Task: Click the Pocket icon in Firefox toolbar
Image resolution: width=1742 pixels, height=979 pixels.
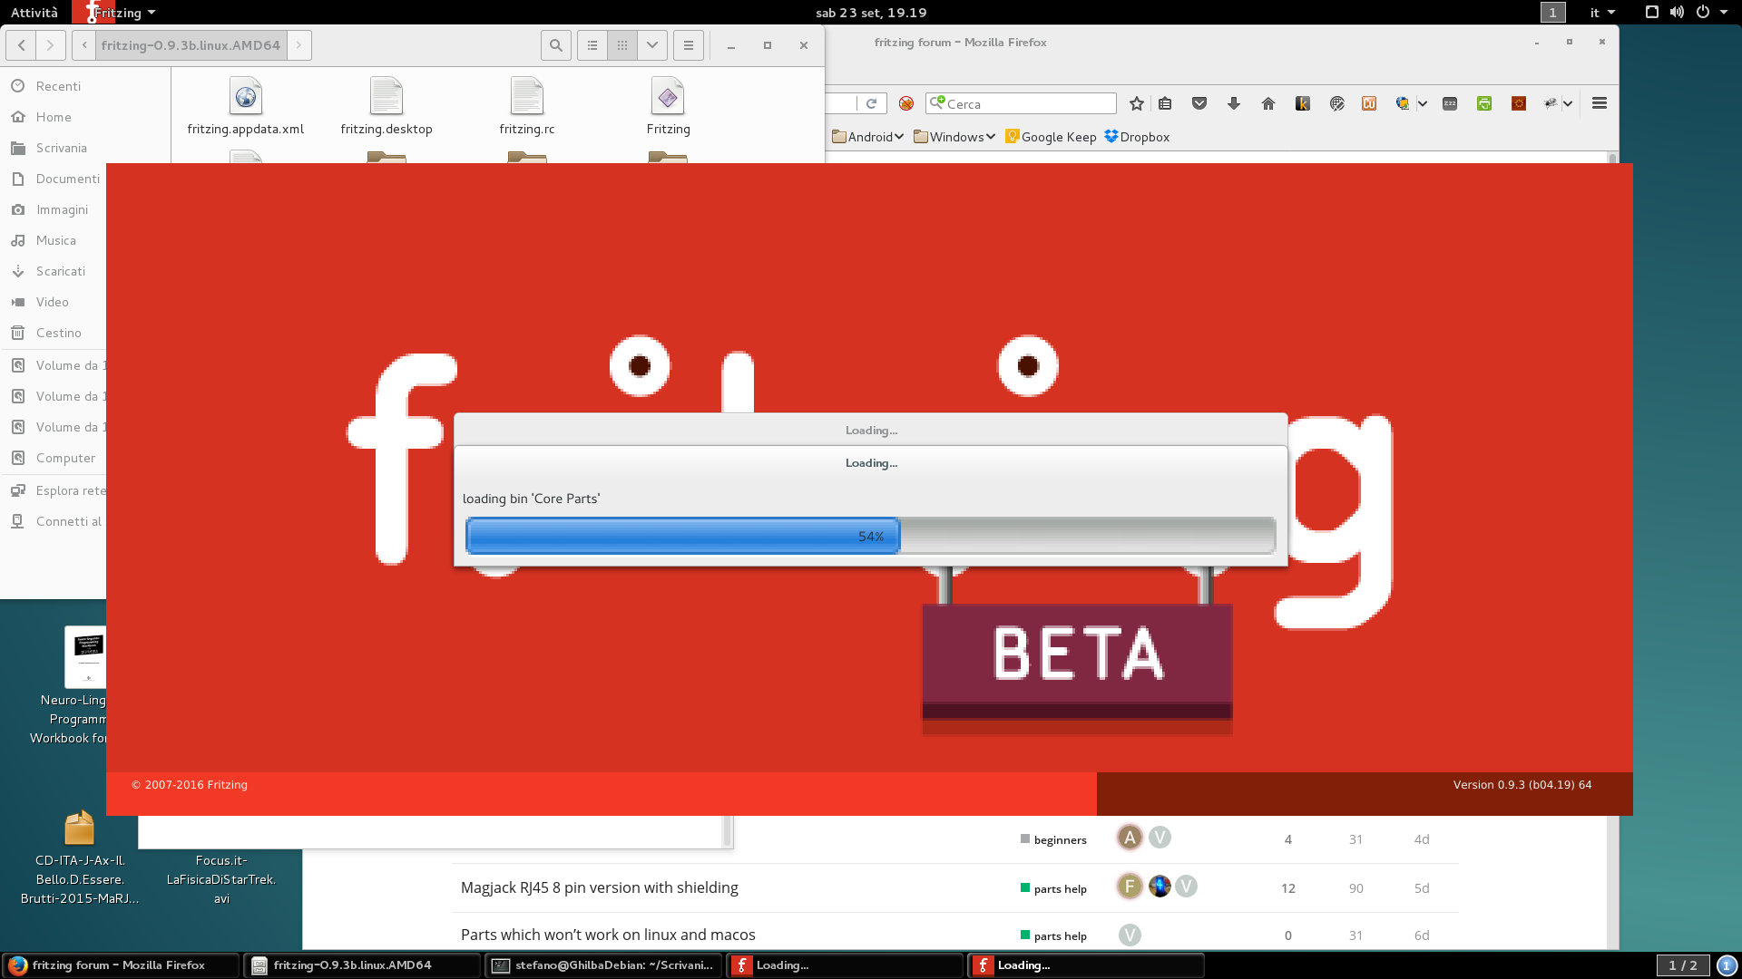Action: pyautogui.click(x=1199, y=103)
